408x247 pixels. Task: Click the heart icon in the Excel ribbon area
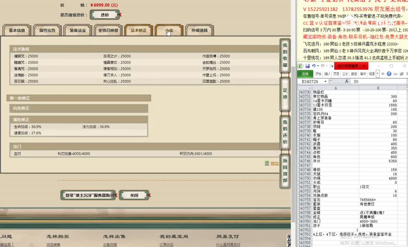(383, 74)
